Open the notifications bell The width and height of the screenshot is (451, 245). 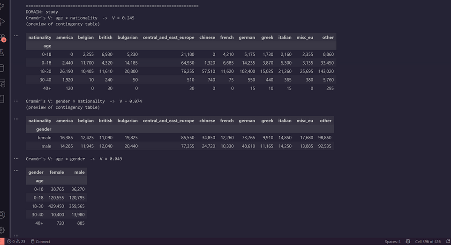click(x=448, y=242)
